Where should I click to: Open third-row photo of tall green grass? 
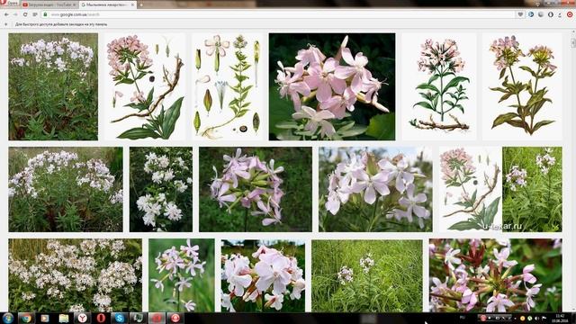tap(367, 275)
